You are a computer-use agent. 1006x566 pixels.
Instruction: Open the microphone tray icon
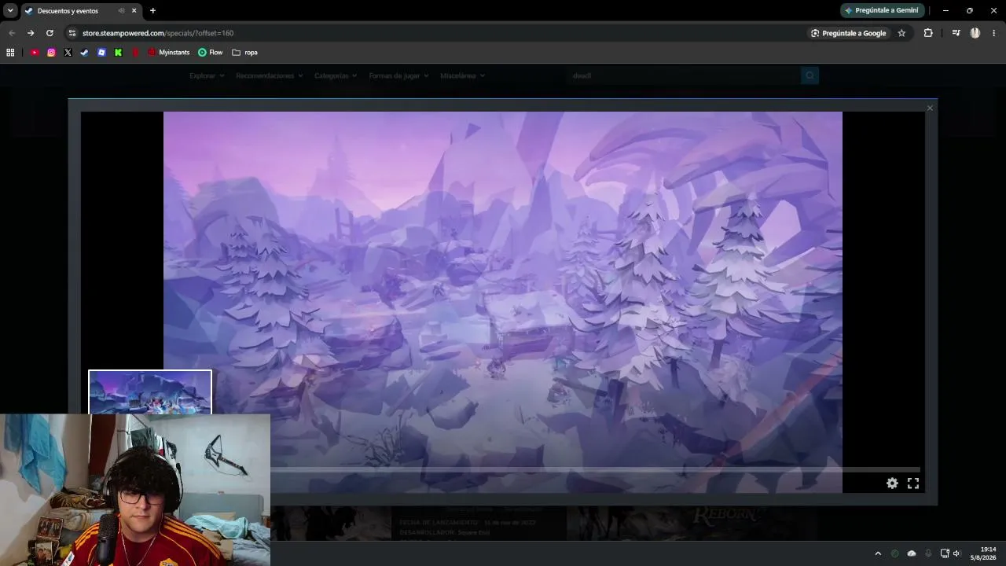[x=928, y=553]
